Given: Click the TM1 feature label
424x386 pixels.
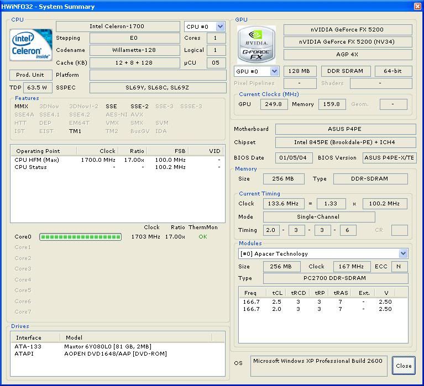Looking at the screenshot, I should (75, 131).
